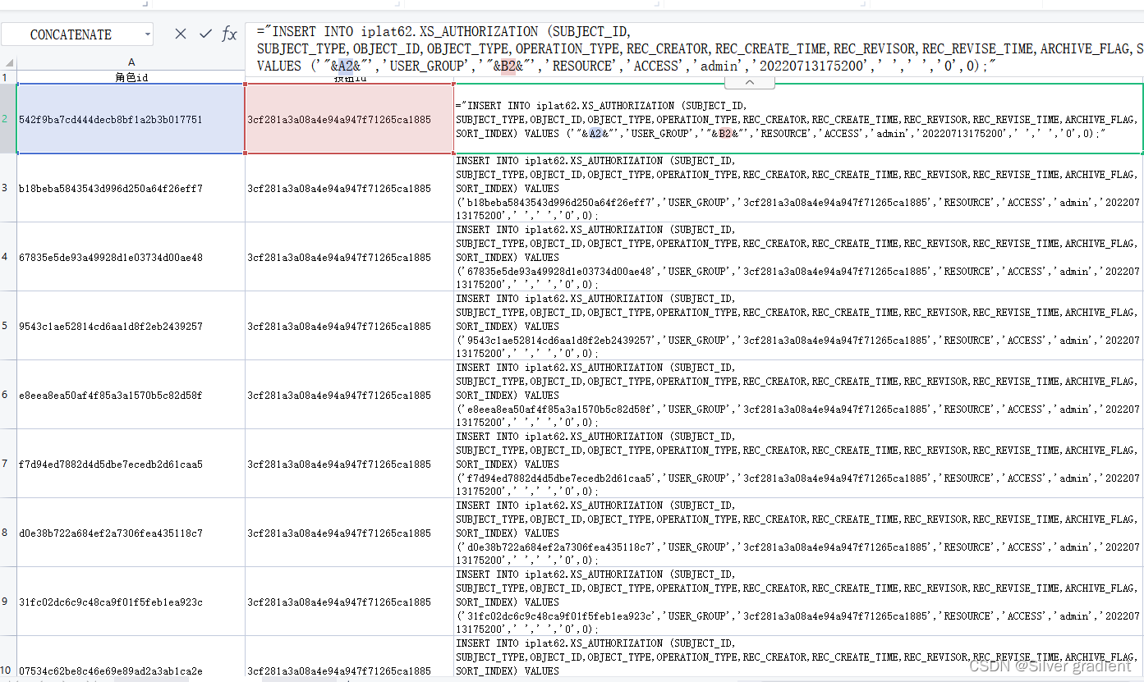Select INSERT statement cell for f7d94ed7 row
Image resolution: width=1144 pixels, height=682 pixels.
798,464
